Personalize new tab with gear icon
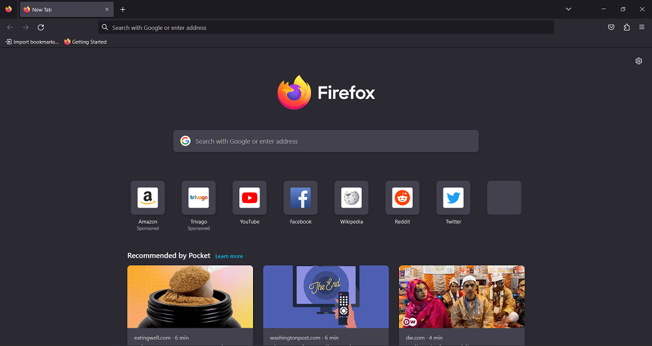This screenshot has width=652, height=346. pos(639,61)
